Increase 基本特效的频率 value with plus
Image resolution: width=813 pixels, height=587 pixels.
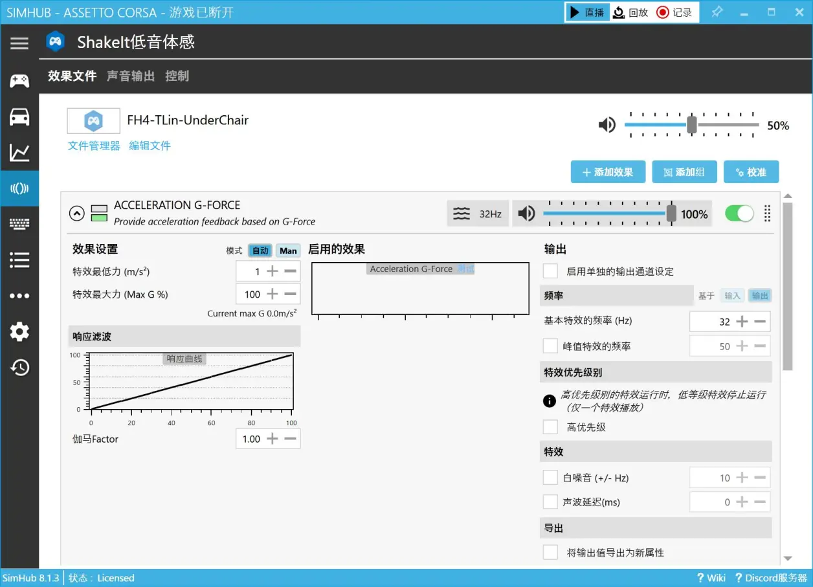tap(742, 322)
